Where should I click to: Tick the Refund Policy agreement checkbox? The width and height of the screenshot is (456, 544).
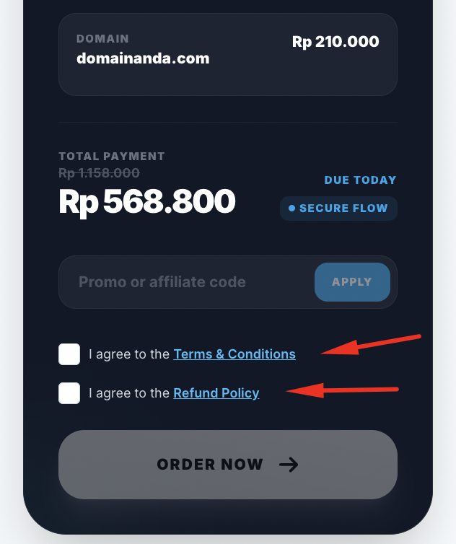(x=69, y=393)
